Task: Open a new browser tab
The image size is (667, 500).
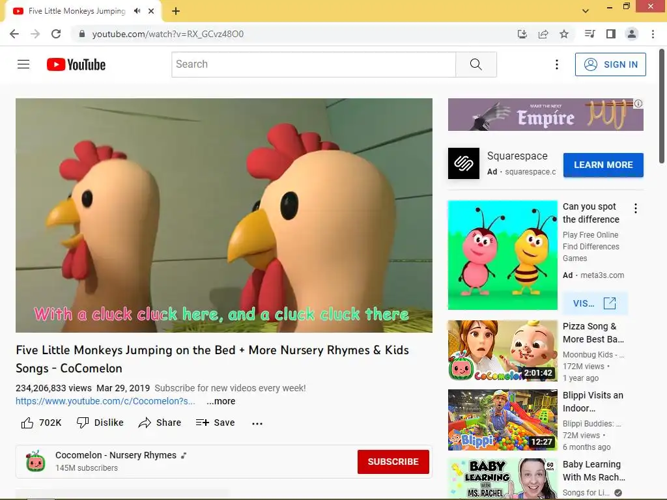Action: [176, 11]
